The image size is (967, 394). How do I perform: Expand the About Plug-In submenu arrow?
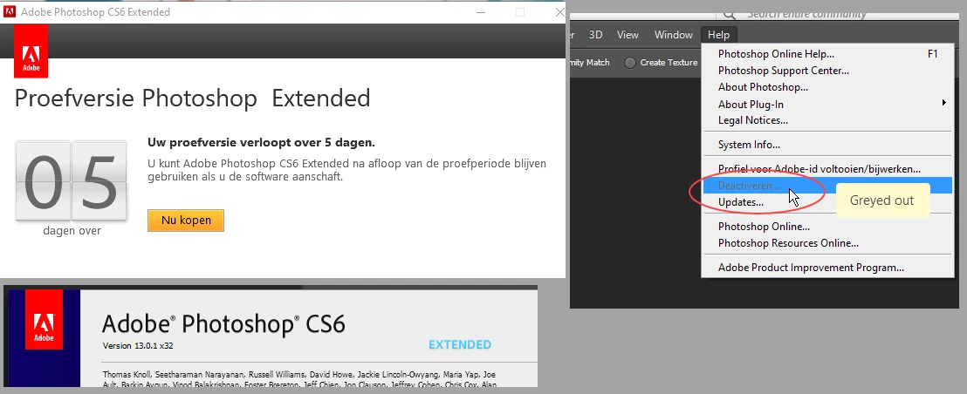tap(943, 104)
